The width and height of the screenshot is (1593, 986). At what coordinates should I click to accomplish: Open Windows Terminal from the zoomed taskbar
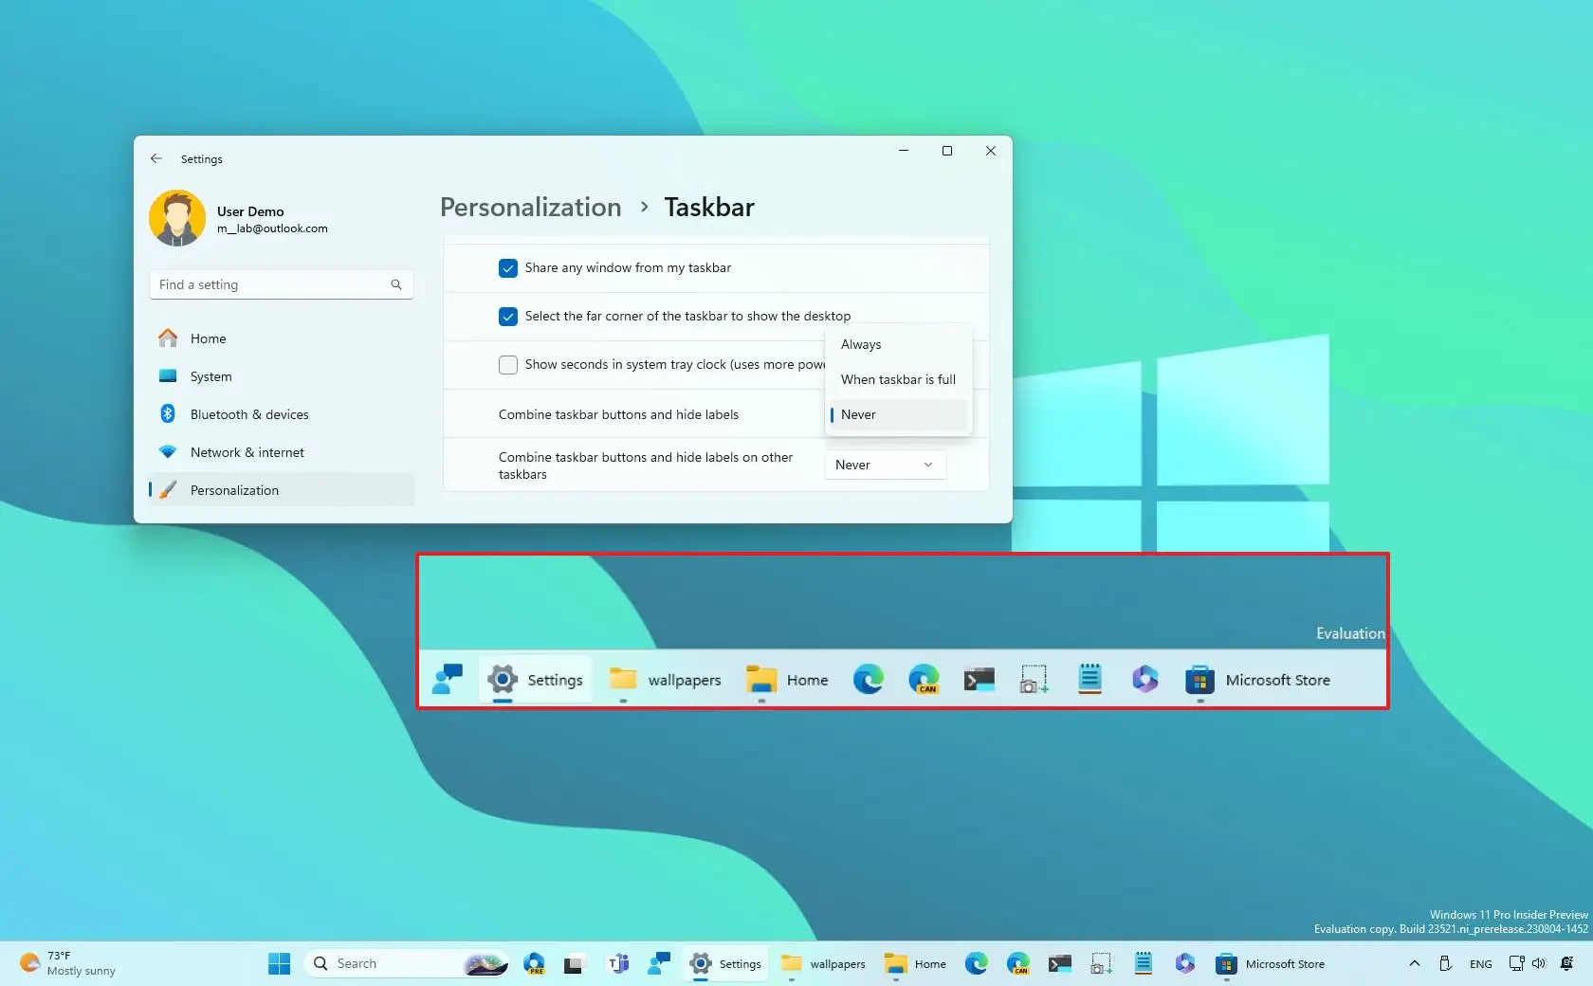[979, 680]
